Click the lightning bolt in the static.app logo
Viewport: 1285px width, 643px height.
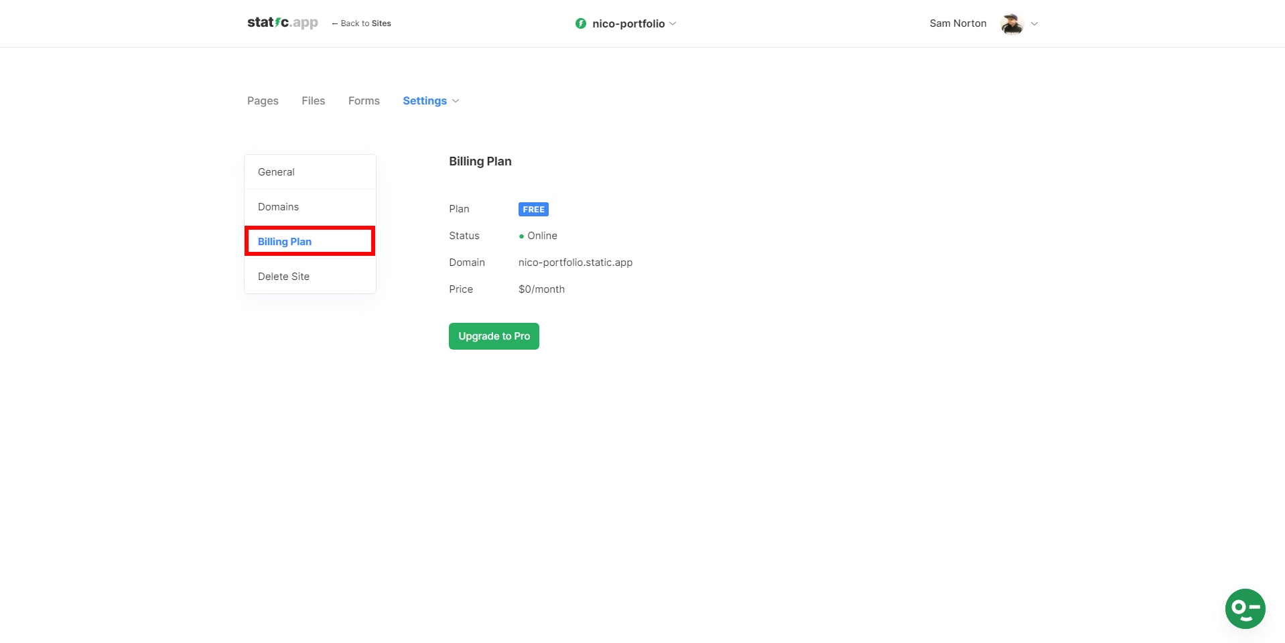coord(277,21)
